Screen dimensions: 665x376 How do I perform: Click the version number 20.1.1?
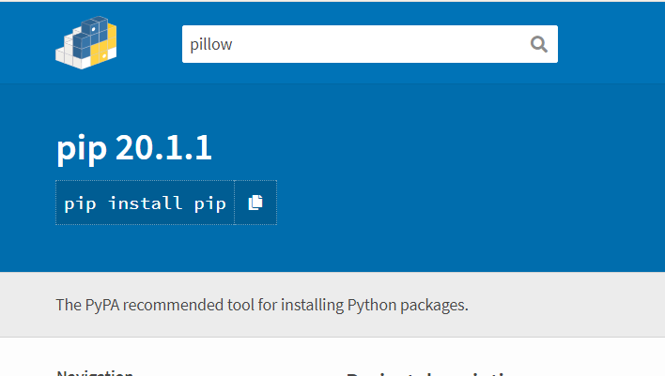(x=163, y=149)
